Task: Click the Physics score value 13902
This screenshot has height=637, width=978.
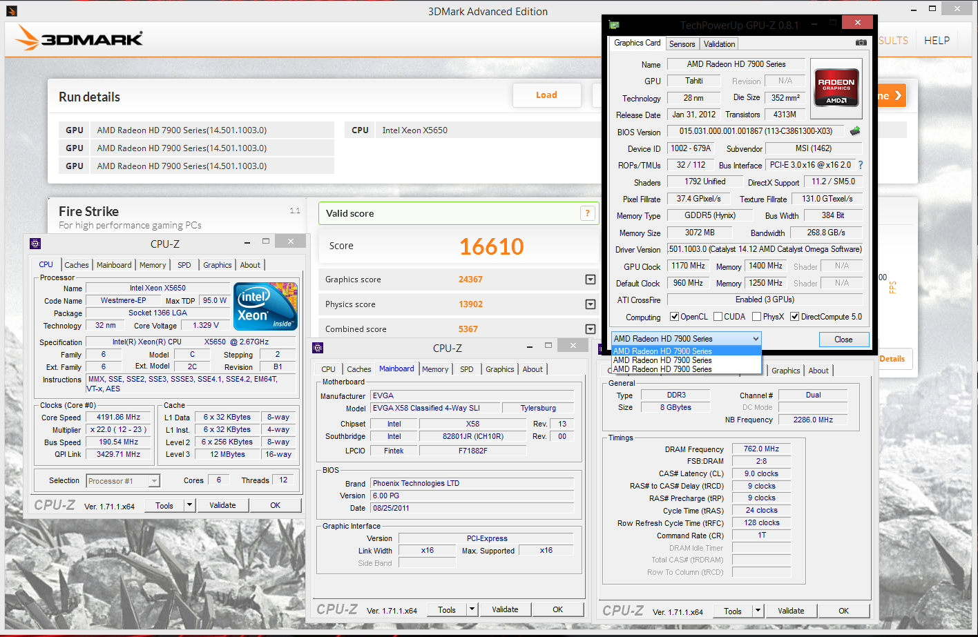Action: (470, 304)
